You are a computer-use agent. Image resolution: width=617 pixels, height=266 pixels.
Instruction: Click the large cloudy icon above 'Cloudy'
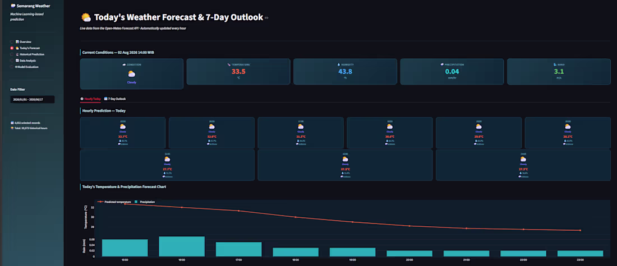[131, 74]
